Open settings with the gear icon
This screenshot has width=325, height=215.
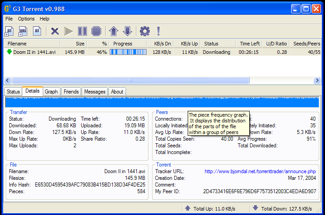[145, 31]
